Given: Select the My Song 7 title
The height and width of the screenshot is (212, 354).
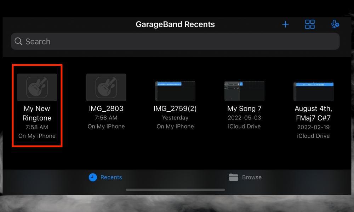Looking at the screenshot, I should click(x=244, y=108).
